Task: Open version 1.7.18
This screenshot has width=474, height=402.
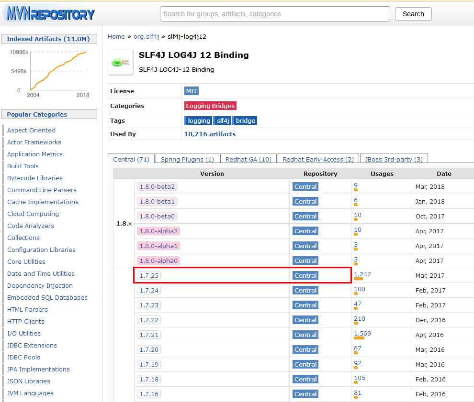Action: click(149, 379)
